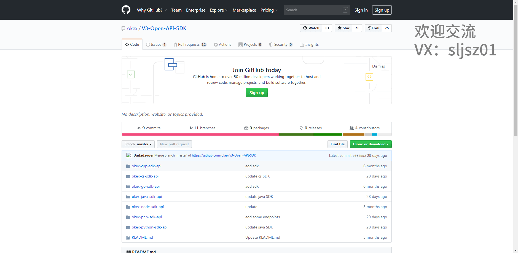
Task: Click the okex-cpp-sdk-api folder icon
Action: click(128, 166)
